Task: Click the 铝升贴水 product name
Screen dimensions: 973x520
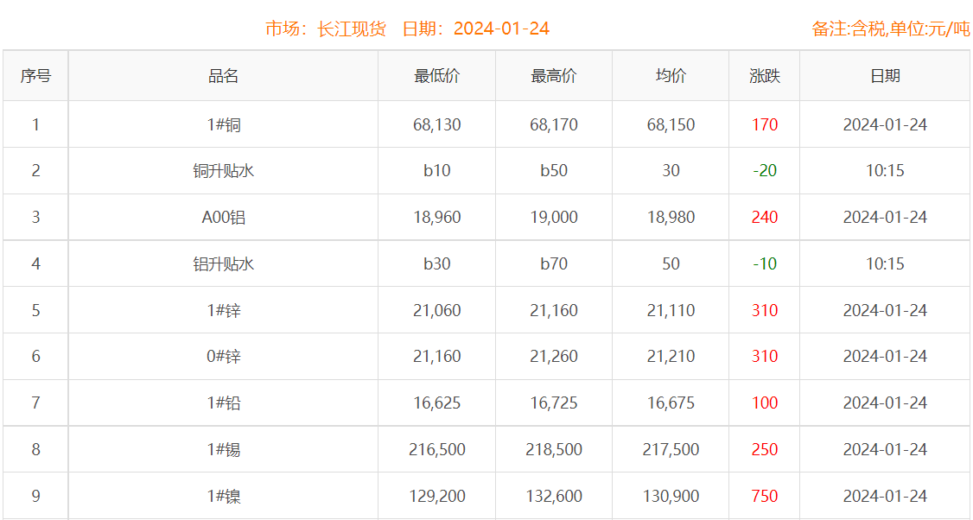Action: pyautogui.click(x=223, y=264)
